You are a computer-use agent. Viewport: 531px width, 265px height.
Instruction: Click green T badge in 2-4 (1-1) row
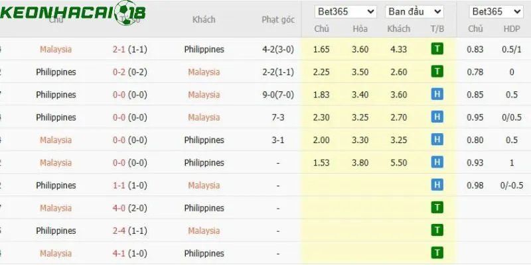click(437, 230)
